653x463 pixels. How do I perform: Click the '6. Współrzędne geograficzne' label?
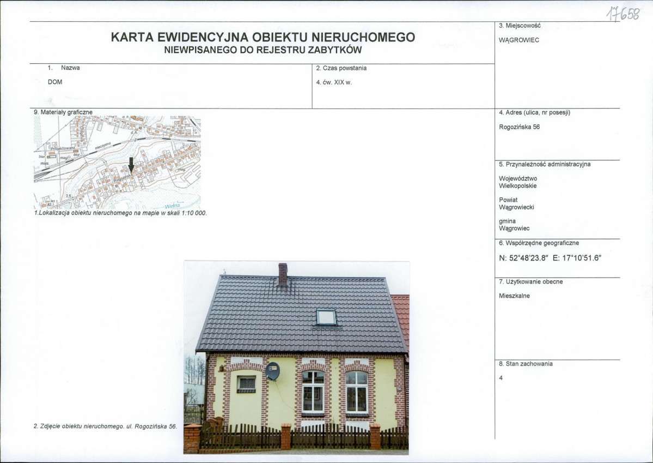click(539, 243)
